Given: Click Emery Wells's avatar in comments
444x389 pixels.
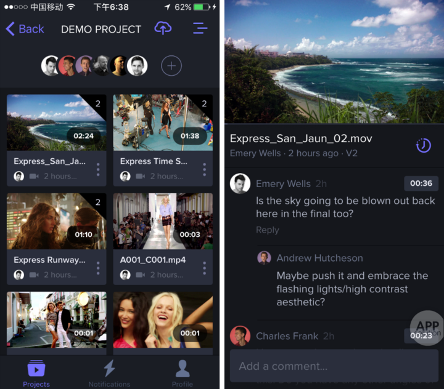Looking at the screenshot, I should tap(240, 183).
